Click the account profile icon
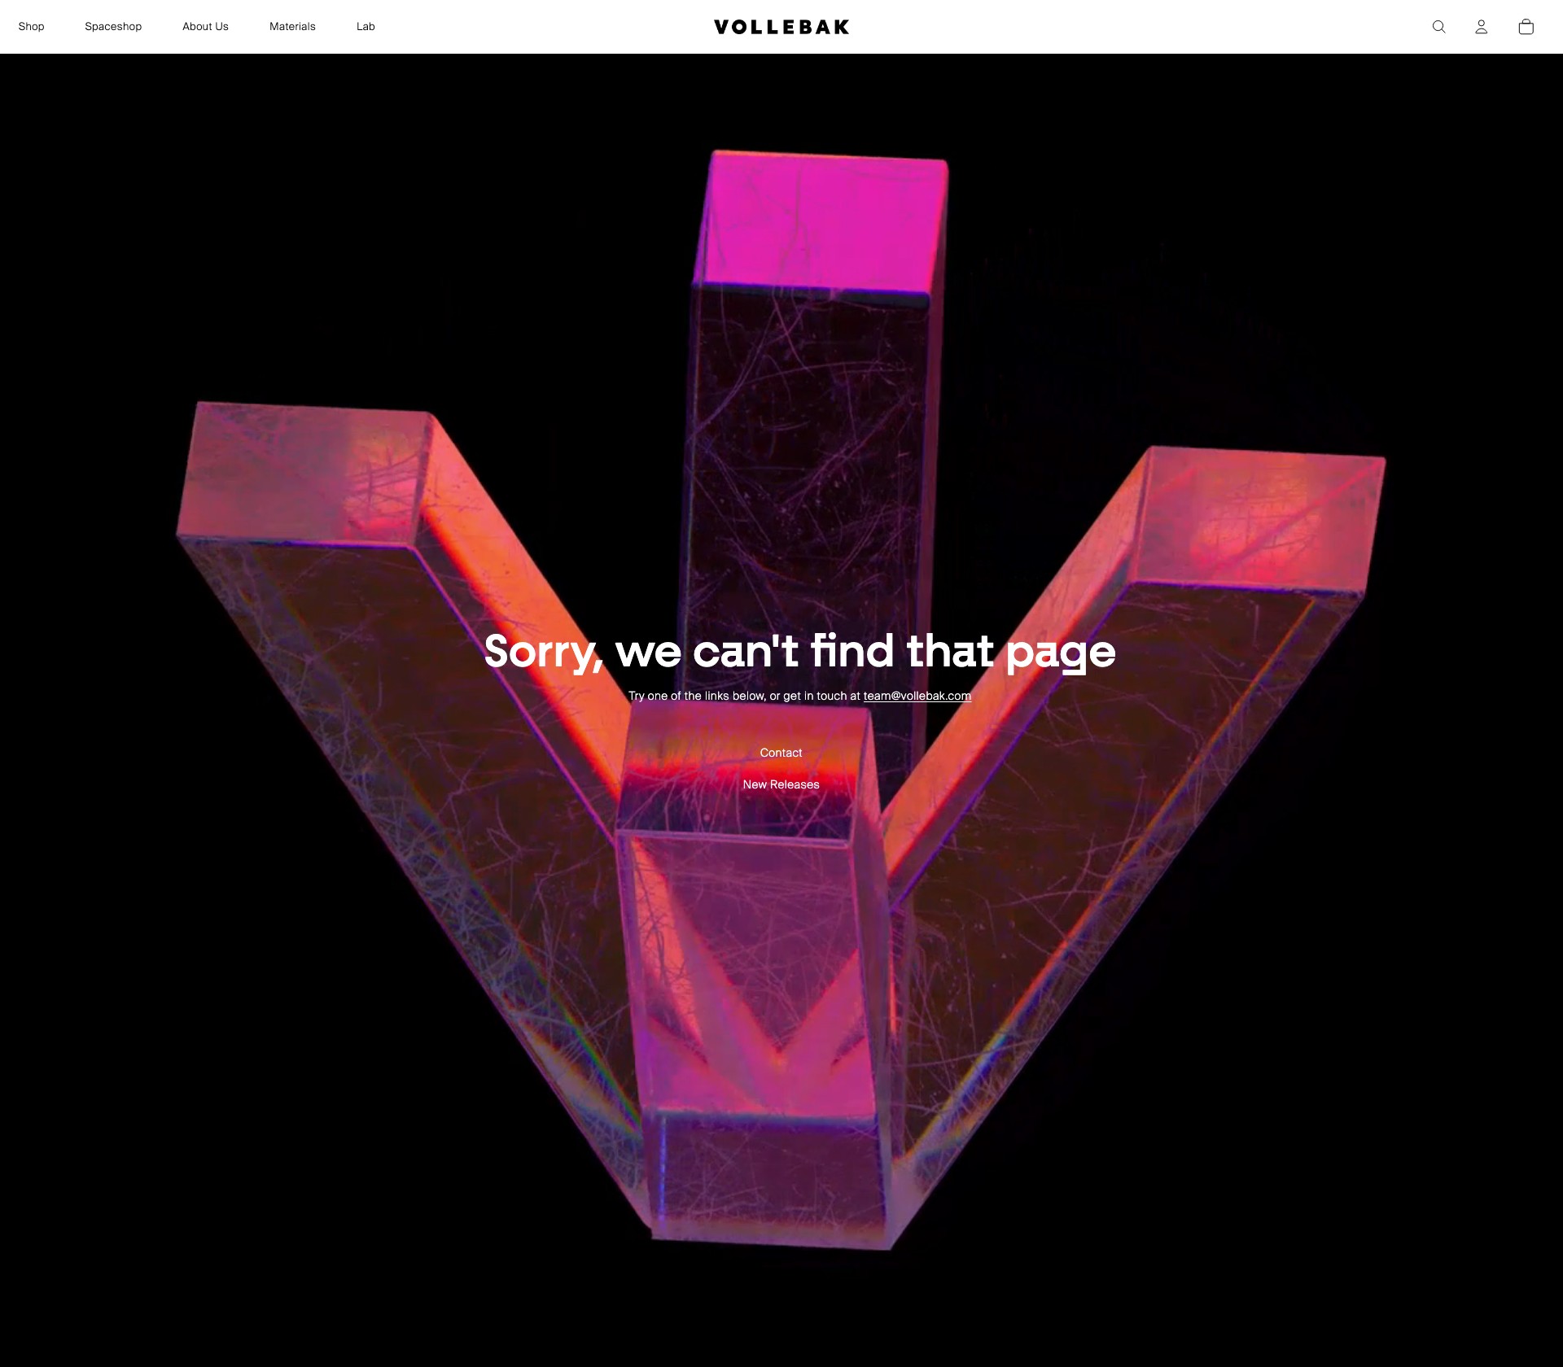1563x1367 pixels. [x=1481, y=27]
